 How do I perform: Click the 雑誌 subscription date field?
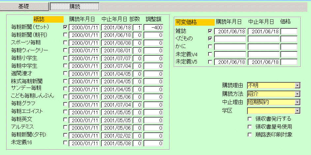click(230, 31)
